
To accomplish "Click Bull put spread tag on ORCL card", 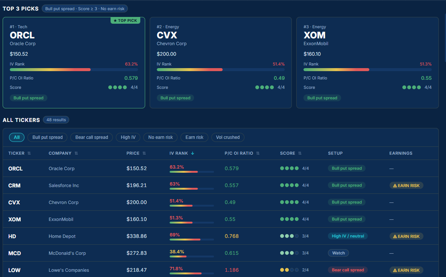I will [x=29, y=98].
